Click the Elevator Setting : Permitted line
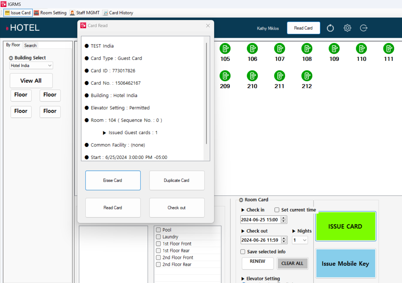Viewport: 402px width, 283px height. click(117, 108)
